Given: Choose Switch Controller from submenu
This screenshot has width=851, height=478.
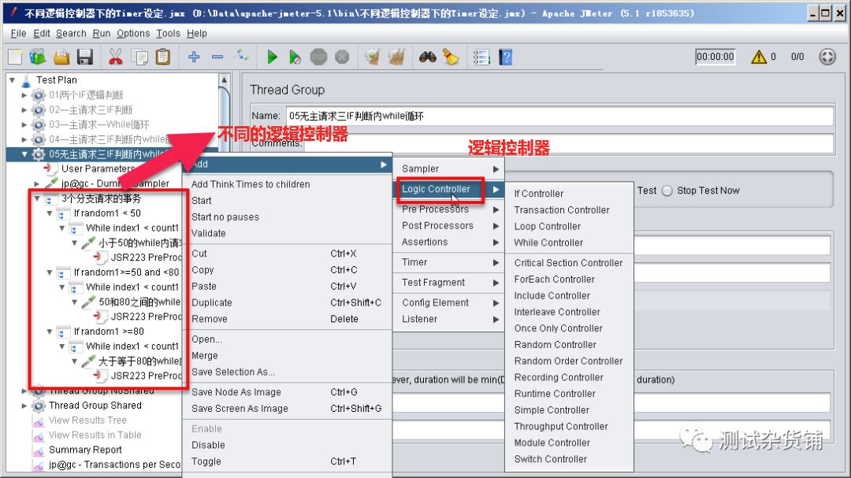Looking at the screenshot, I should click(570, 459).
